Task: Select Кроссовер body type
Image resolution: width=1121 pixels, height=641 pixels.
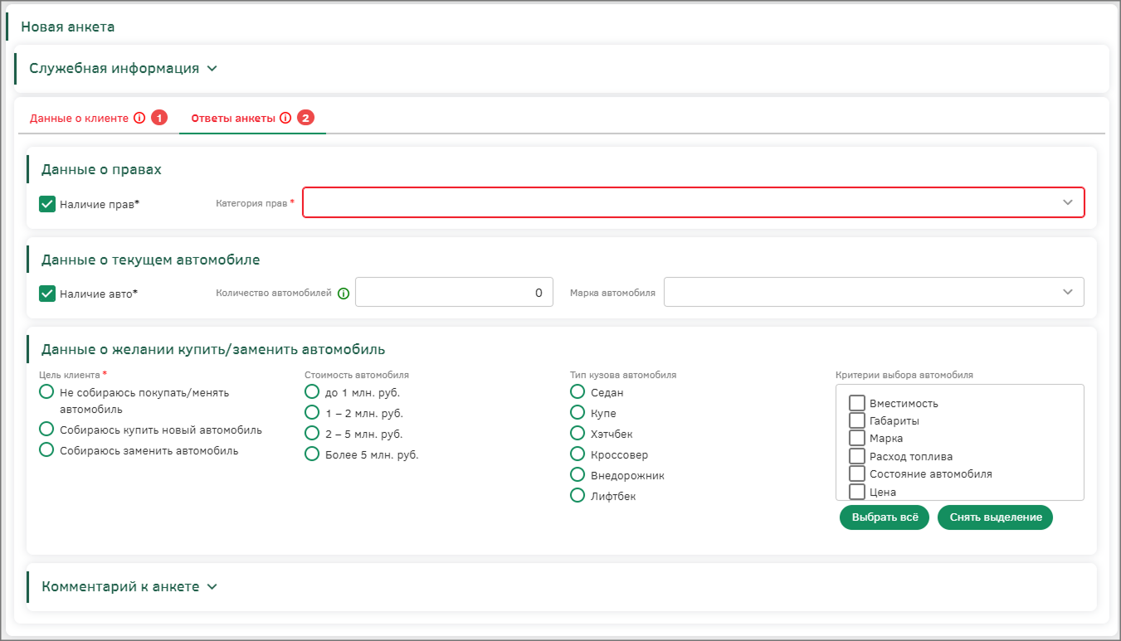Action: tap(578, 454)
